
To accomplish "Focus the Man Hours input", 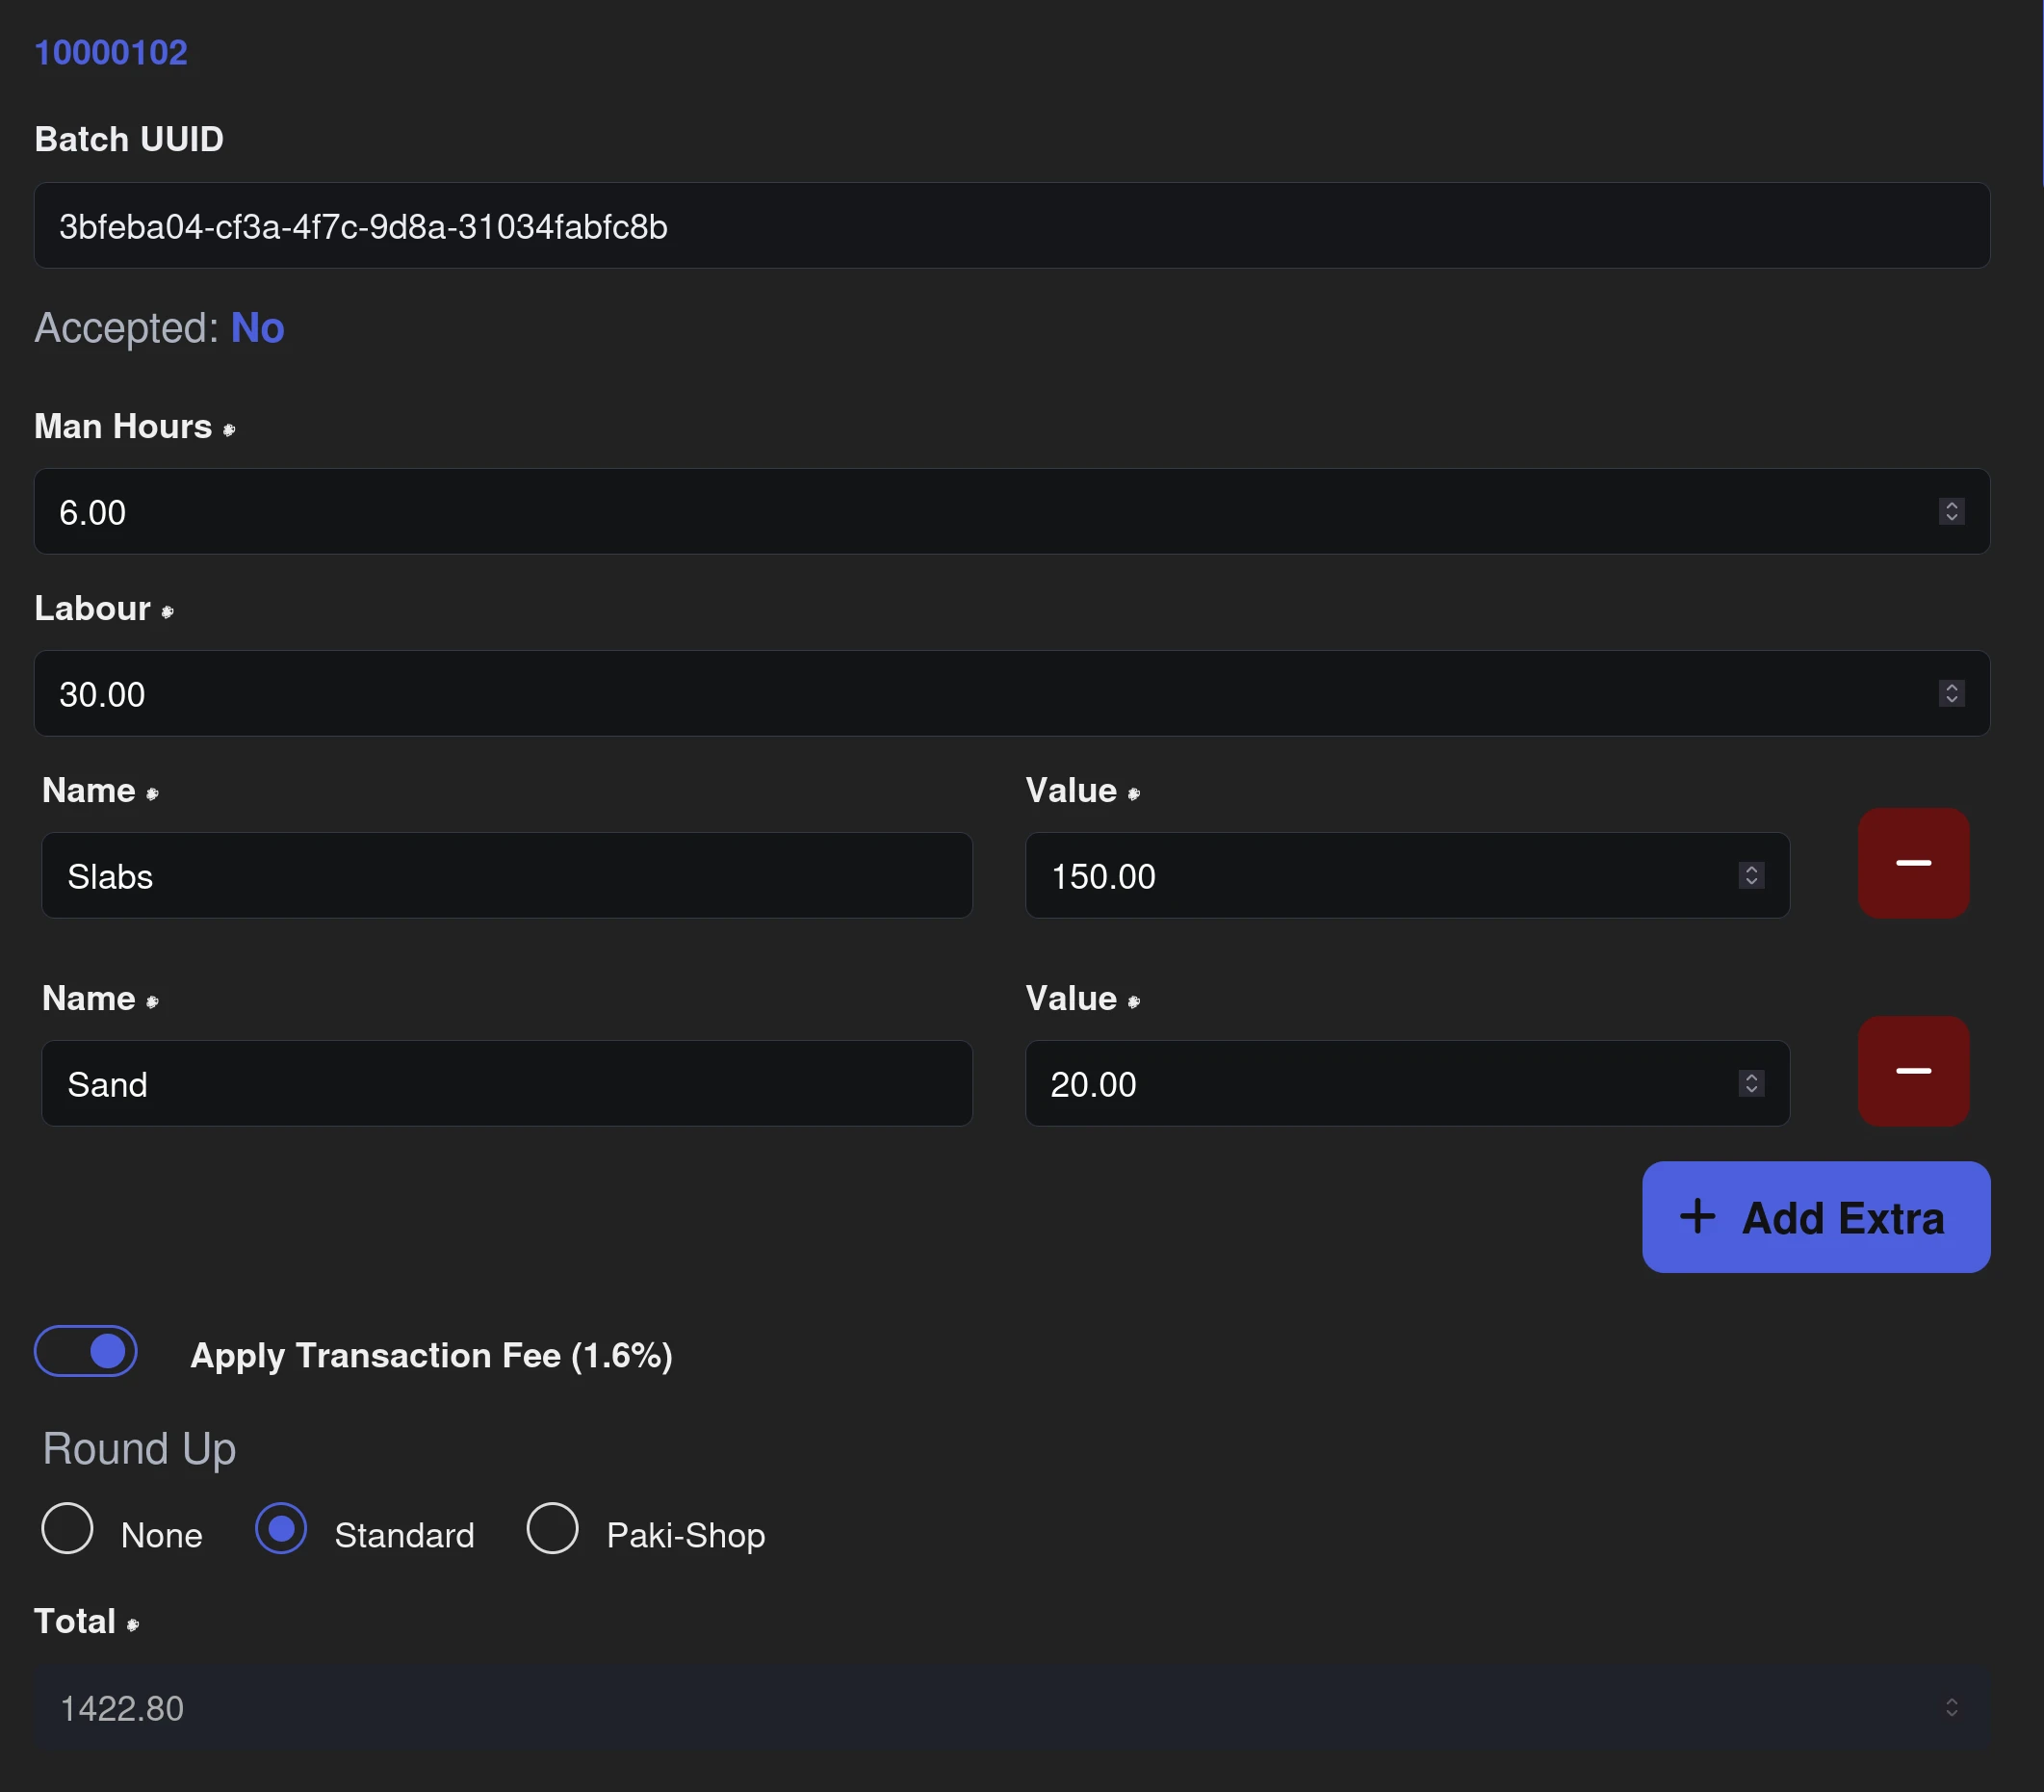I will pyautogui.click(x=980, y=512).
